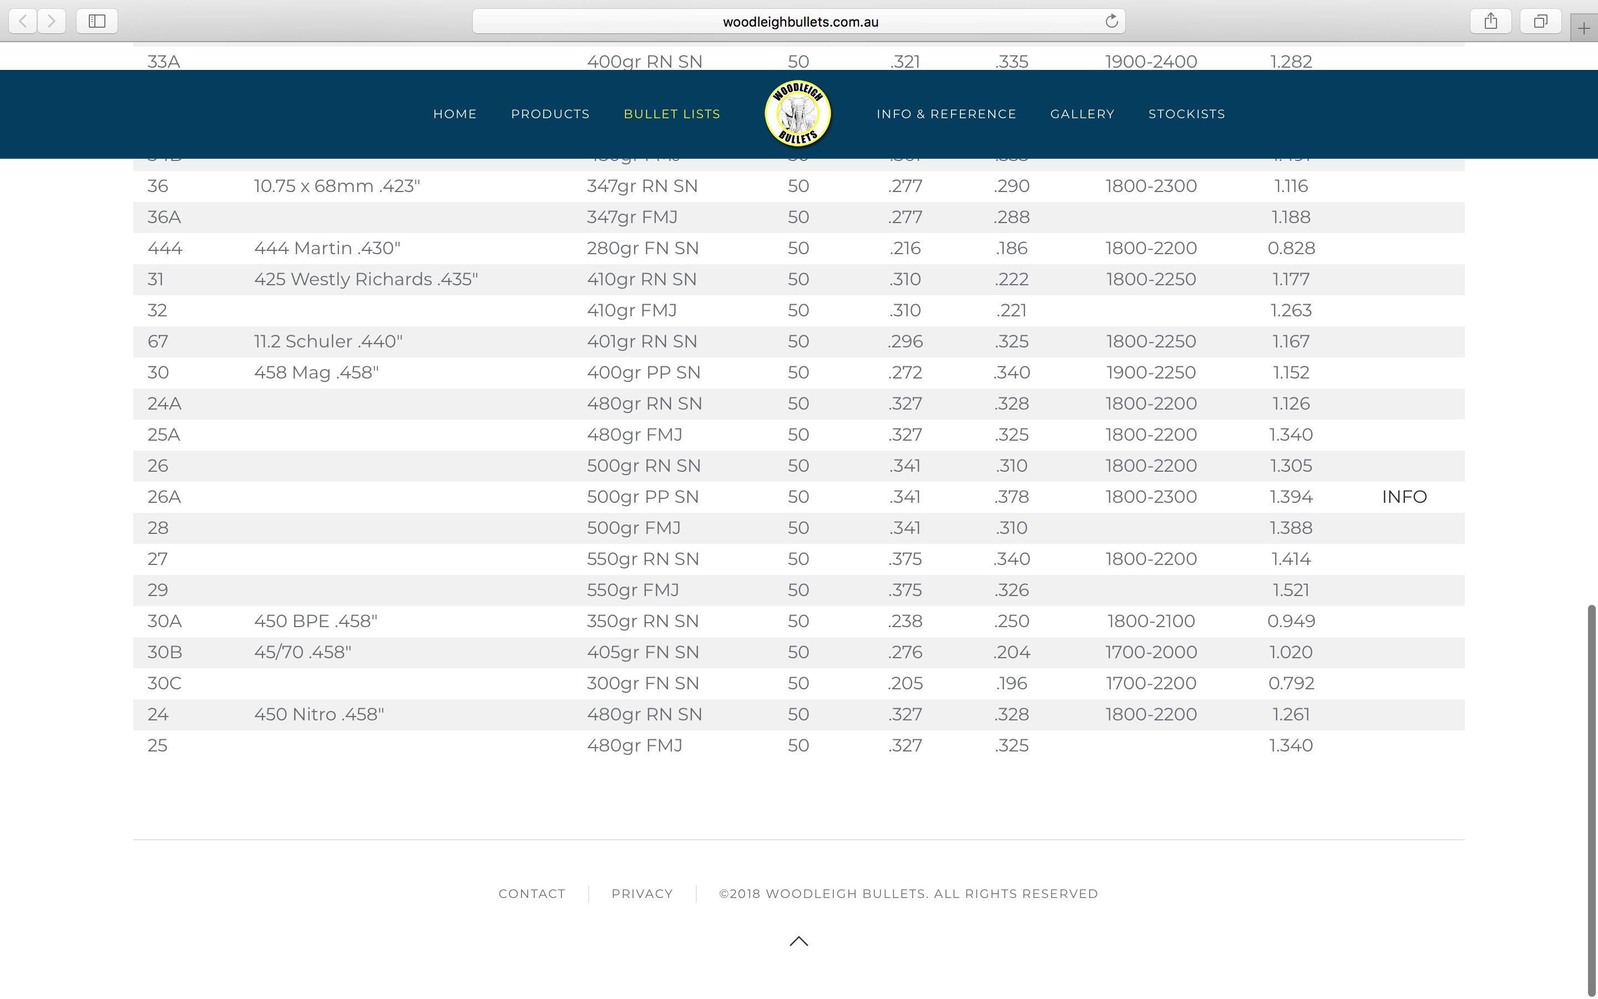Click the '0.828' length value
1598x999 pixels.
[1291, 248]
